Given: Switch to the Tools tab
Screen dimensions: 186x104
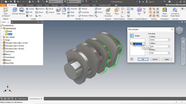Looking at the screenshot, I should 47,5.
